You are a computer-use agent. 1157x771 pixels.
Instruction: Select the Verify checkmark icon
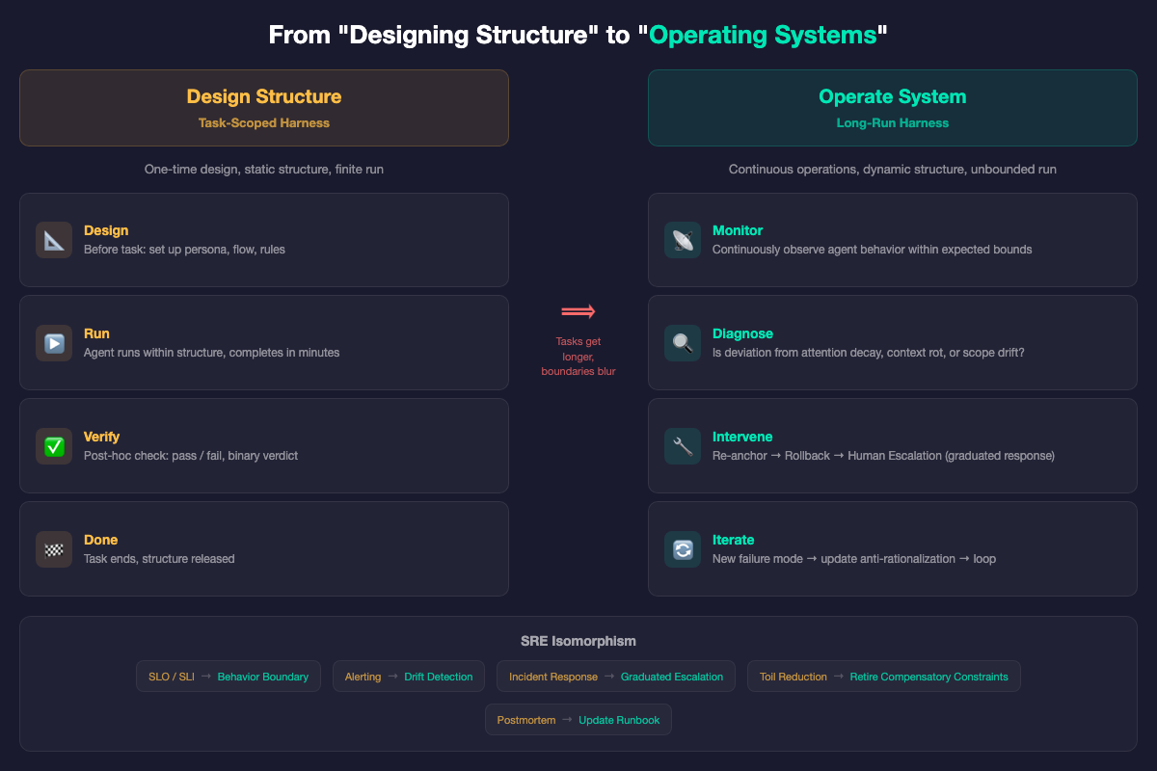pyautogui.click(x=54, y=445)
